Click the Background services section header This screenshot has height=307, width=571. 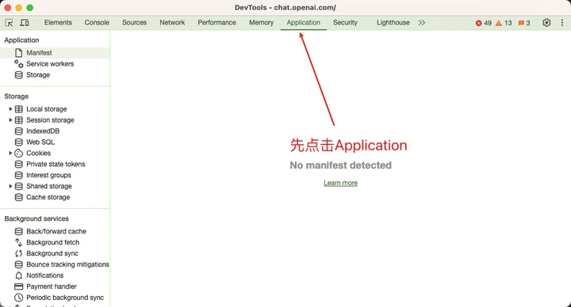pos(36,218)
